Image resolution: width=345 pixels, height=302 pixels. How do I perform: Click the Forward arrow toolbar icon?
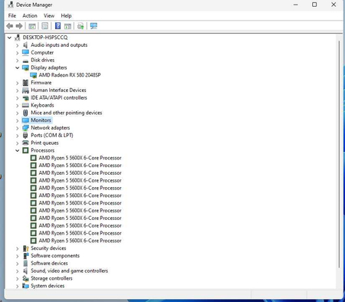(19, 26)
